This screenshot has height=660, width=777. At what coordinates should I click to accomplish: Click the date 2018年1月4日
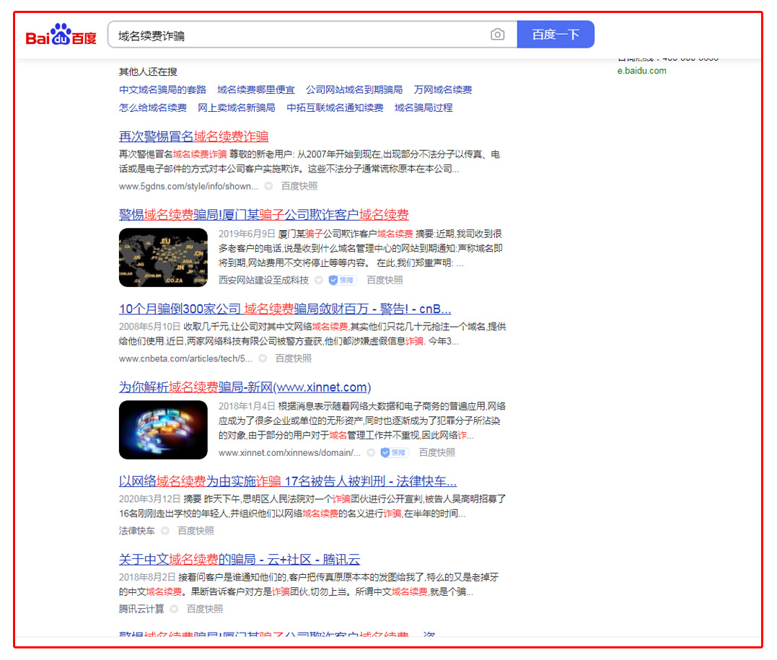[247, 406]
